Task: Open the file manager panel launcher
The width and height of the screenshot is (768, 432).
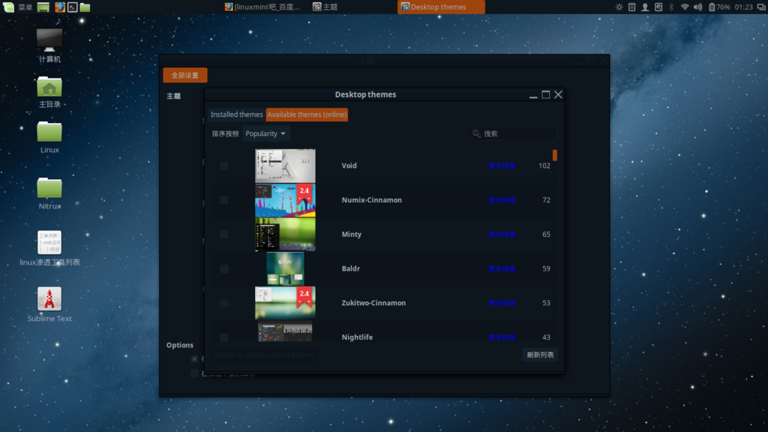Action: click(85, 7)
